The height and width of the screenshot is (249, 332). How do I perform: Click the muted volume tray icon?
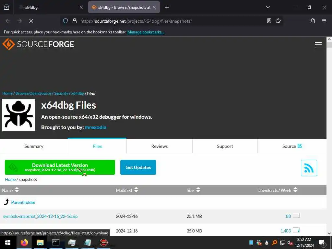(290, 243)
